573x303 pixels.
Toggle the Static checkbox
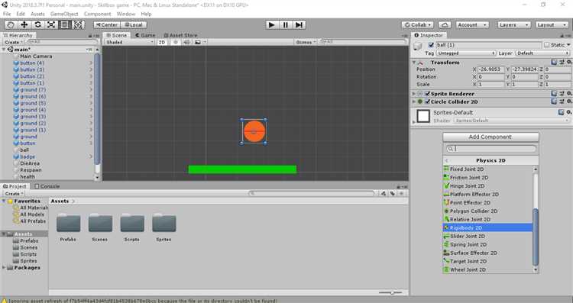point(547,45)
